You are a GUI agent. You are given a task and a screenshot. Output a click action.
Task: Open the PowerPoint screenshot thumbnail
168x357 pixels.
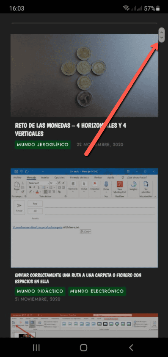84,326
